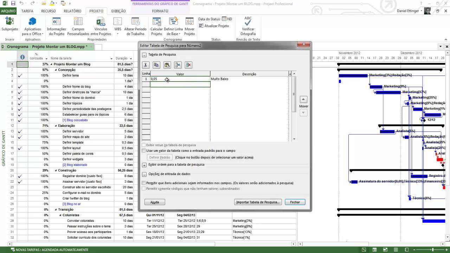
Task: Switch to the TAREFA tab
Action: [x=27, y=11]
